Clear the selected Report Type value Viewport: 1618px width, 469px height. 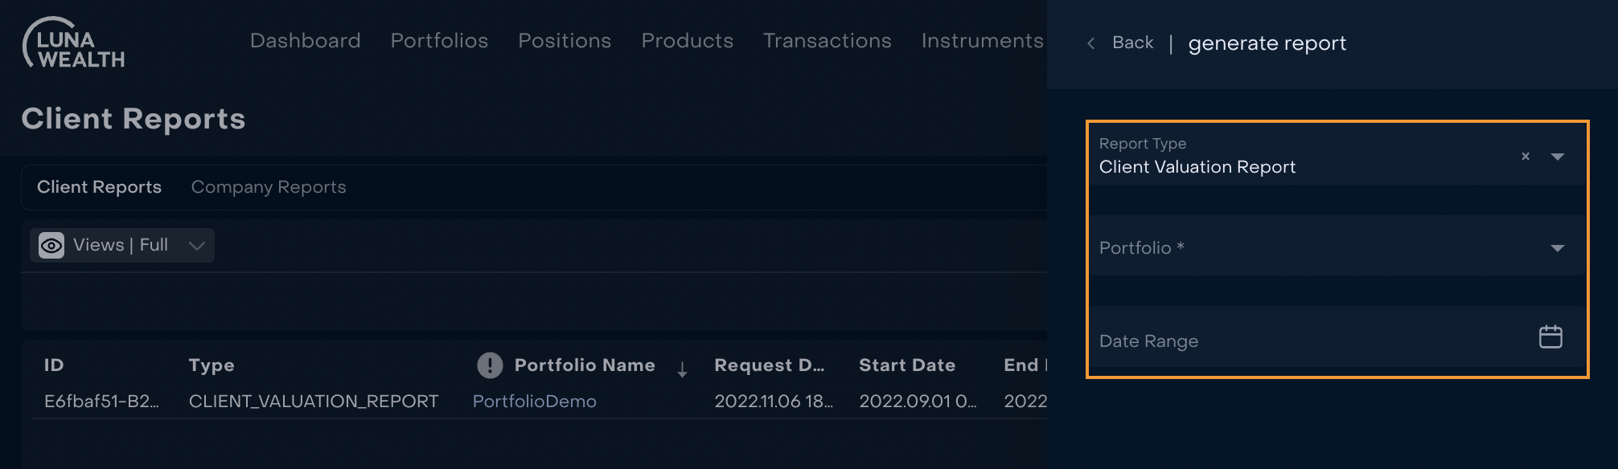click(x=1525, y=157)
